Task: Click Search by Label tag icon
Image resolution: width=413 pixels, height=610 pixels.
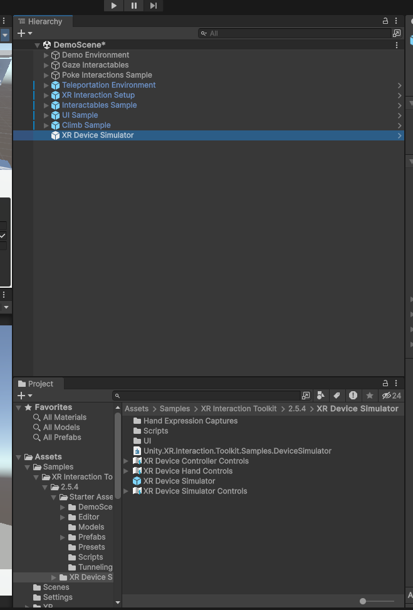Action: tap(337, 396)
